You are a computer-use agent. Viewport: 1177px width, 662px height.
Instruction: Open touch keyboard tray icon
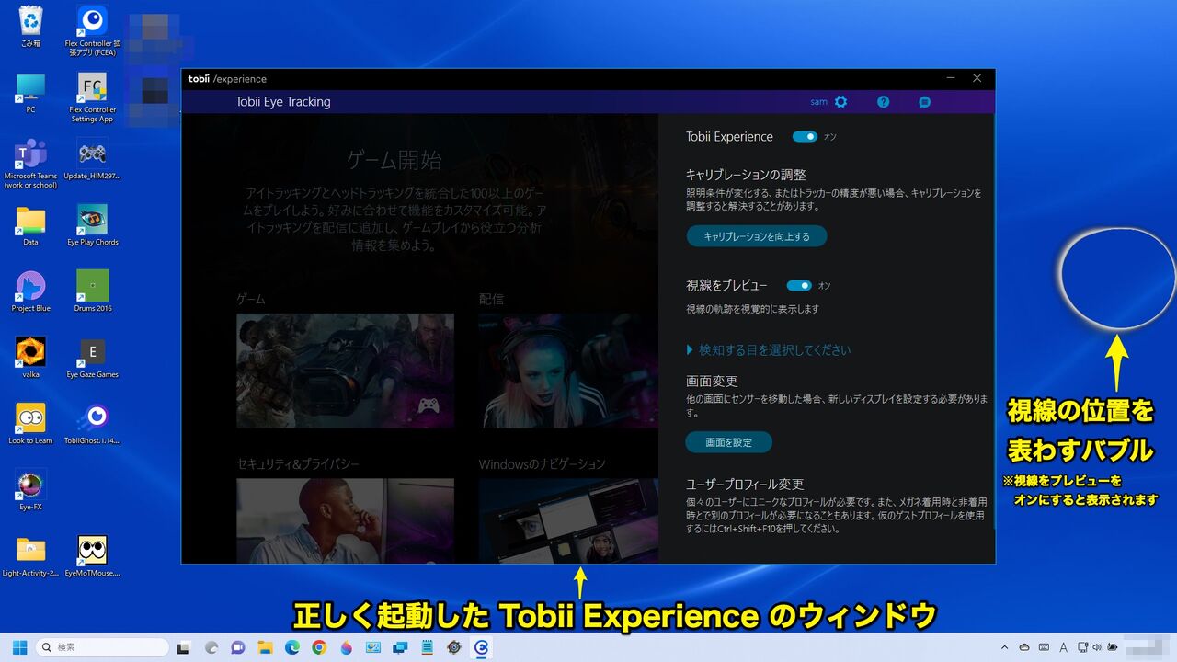click(x=1044, y=647)
